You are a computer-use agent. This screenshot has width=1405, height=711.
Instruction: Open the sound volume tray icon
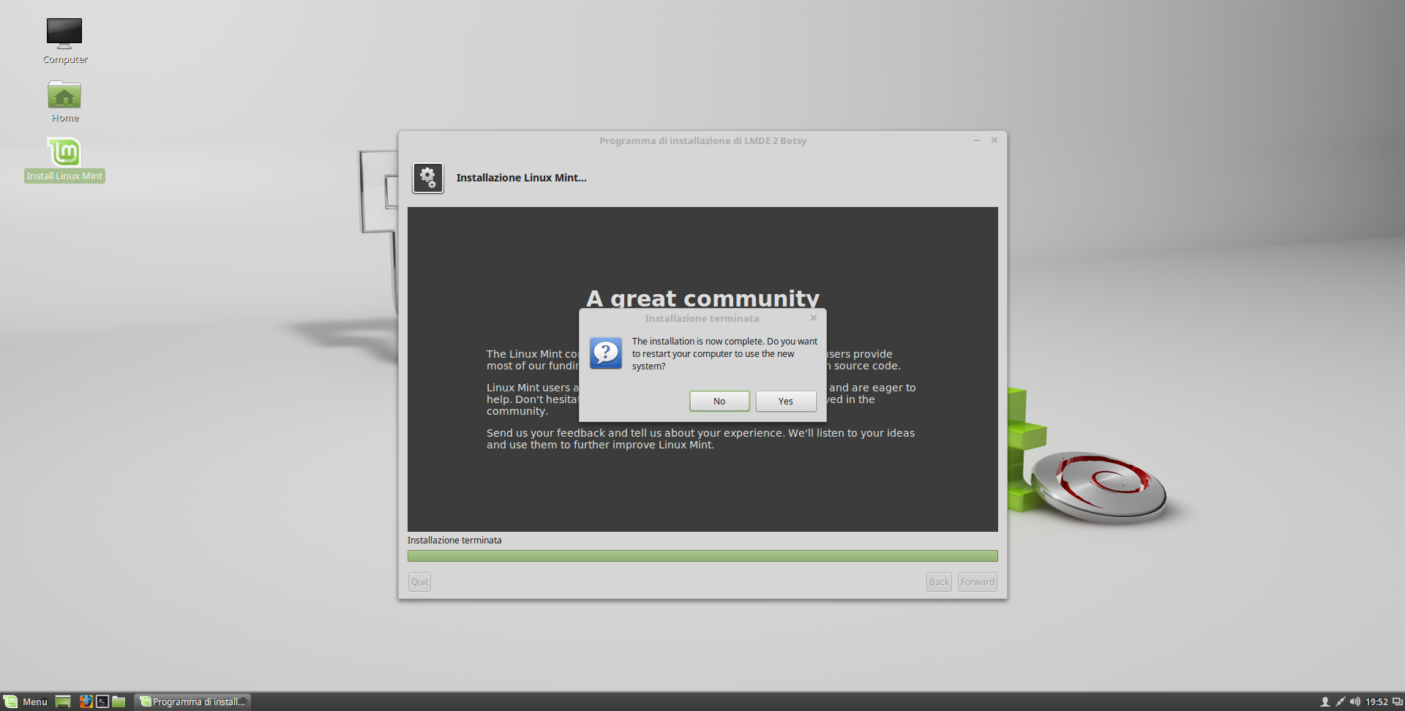(x=1355, y=701)
